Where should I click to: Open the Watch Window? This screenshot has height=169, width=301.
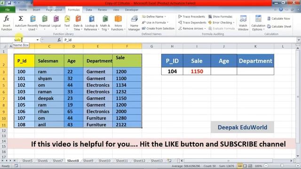coord(243,23)
